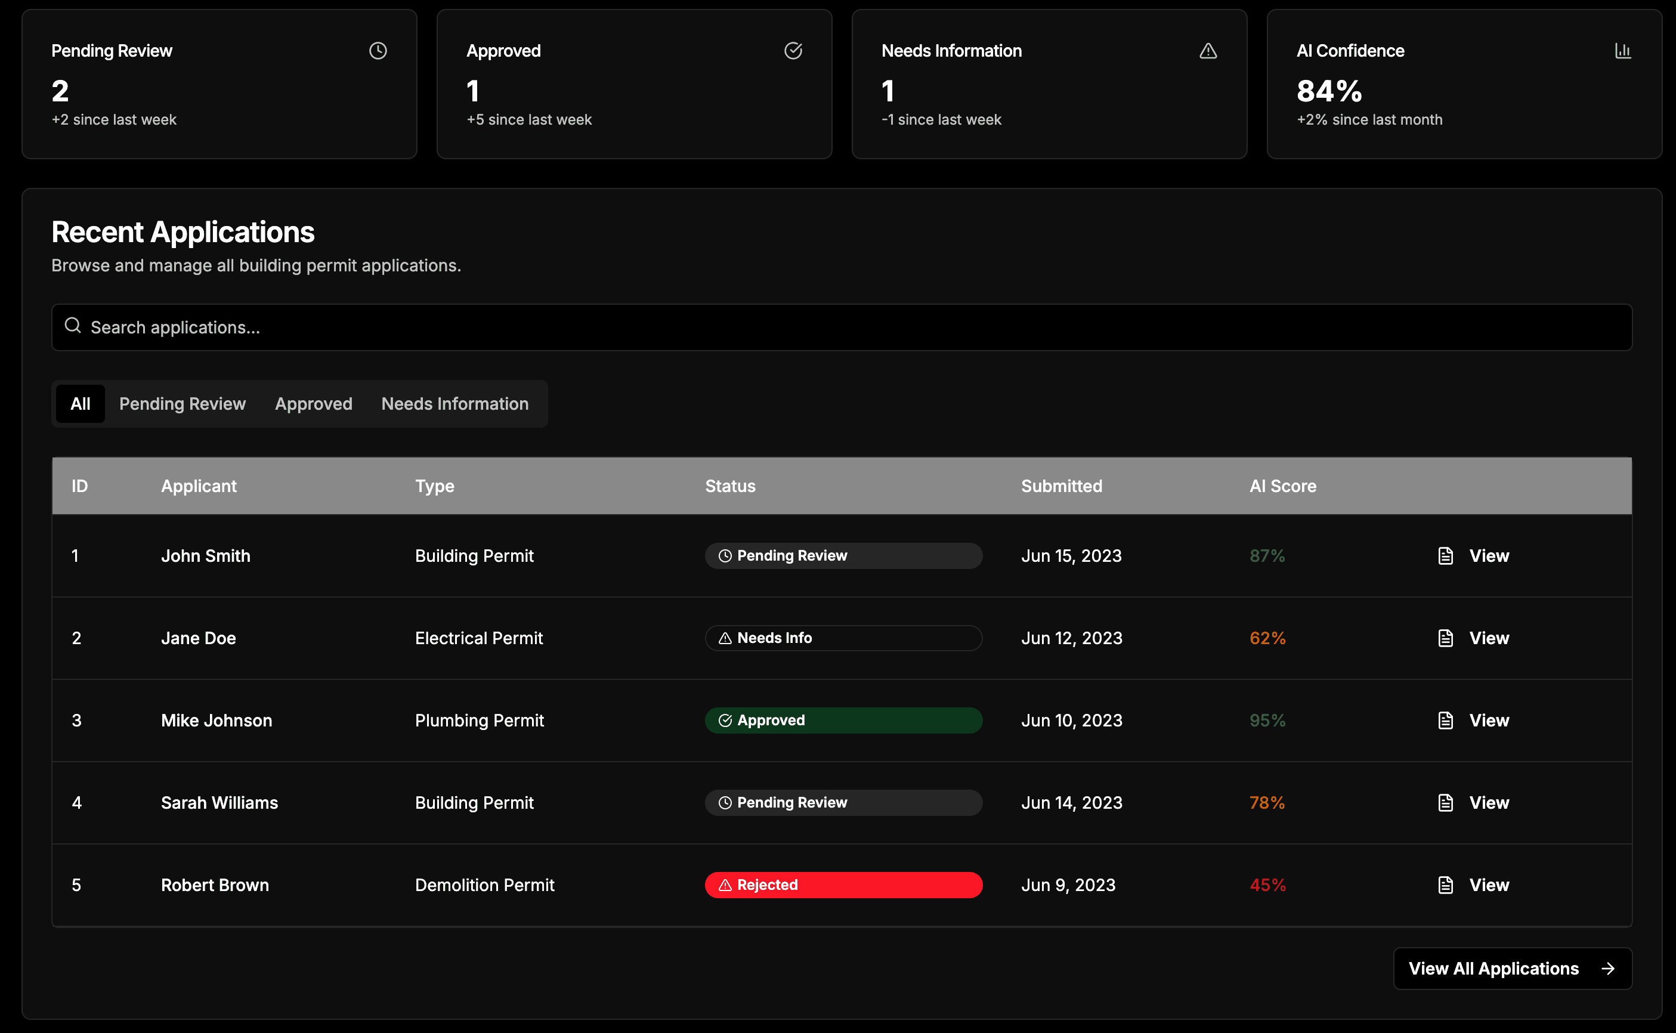Click the bar chart icon on AI Confidence card
1676x1033 pixels.
pos(1623,51)
